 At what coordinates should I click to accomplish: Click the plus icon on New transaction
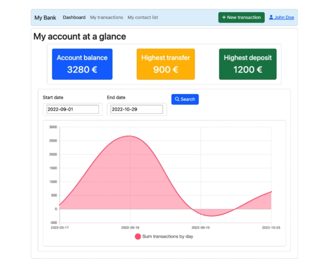(224, 17)
